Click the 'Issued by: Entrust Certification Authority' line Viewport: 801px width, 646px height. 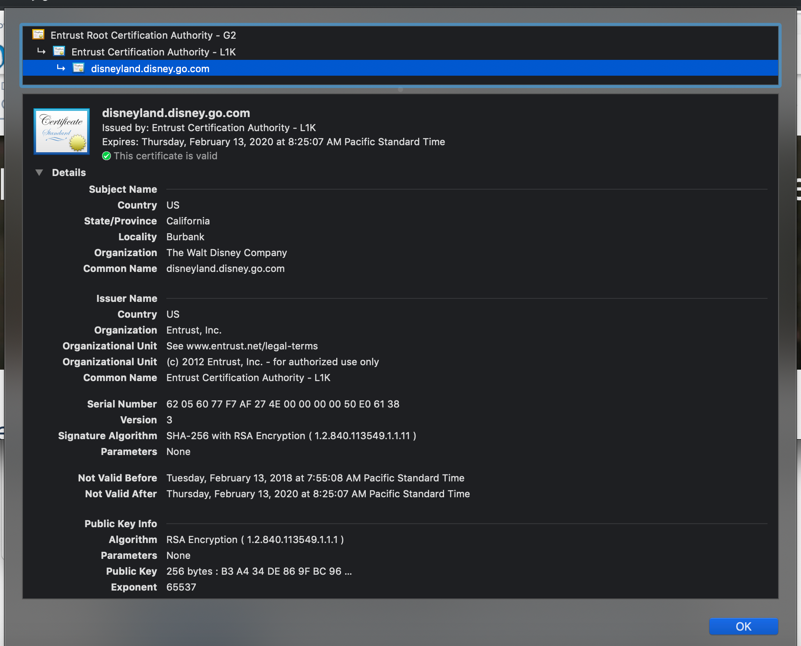click(x=209, y=128)
